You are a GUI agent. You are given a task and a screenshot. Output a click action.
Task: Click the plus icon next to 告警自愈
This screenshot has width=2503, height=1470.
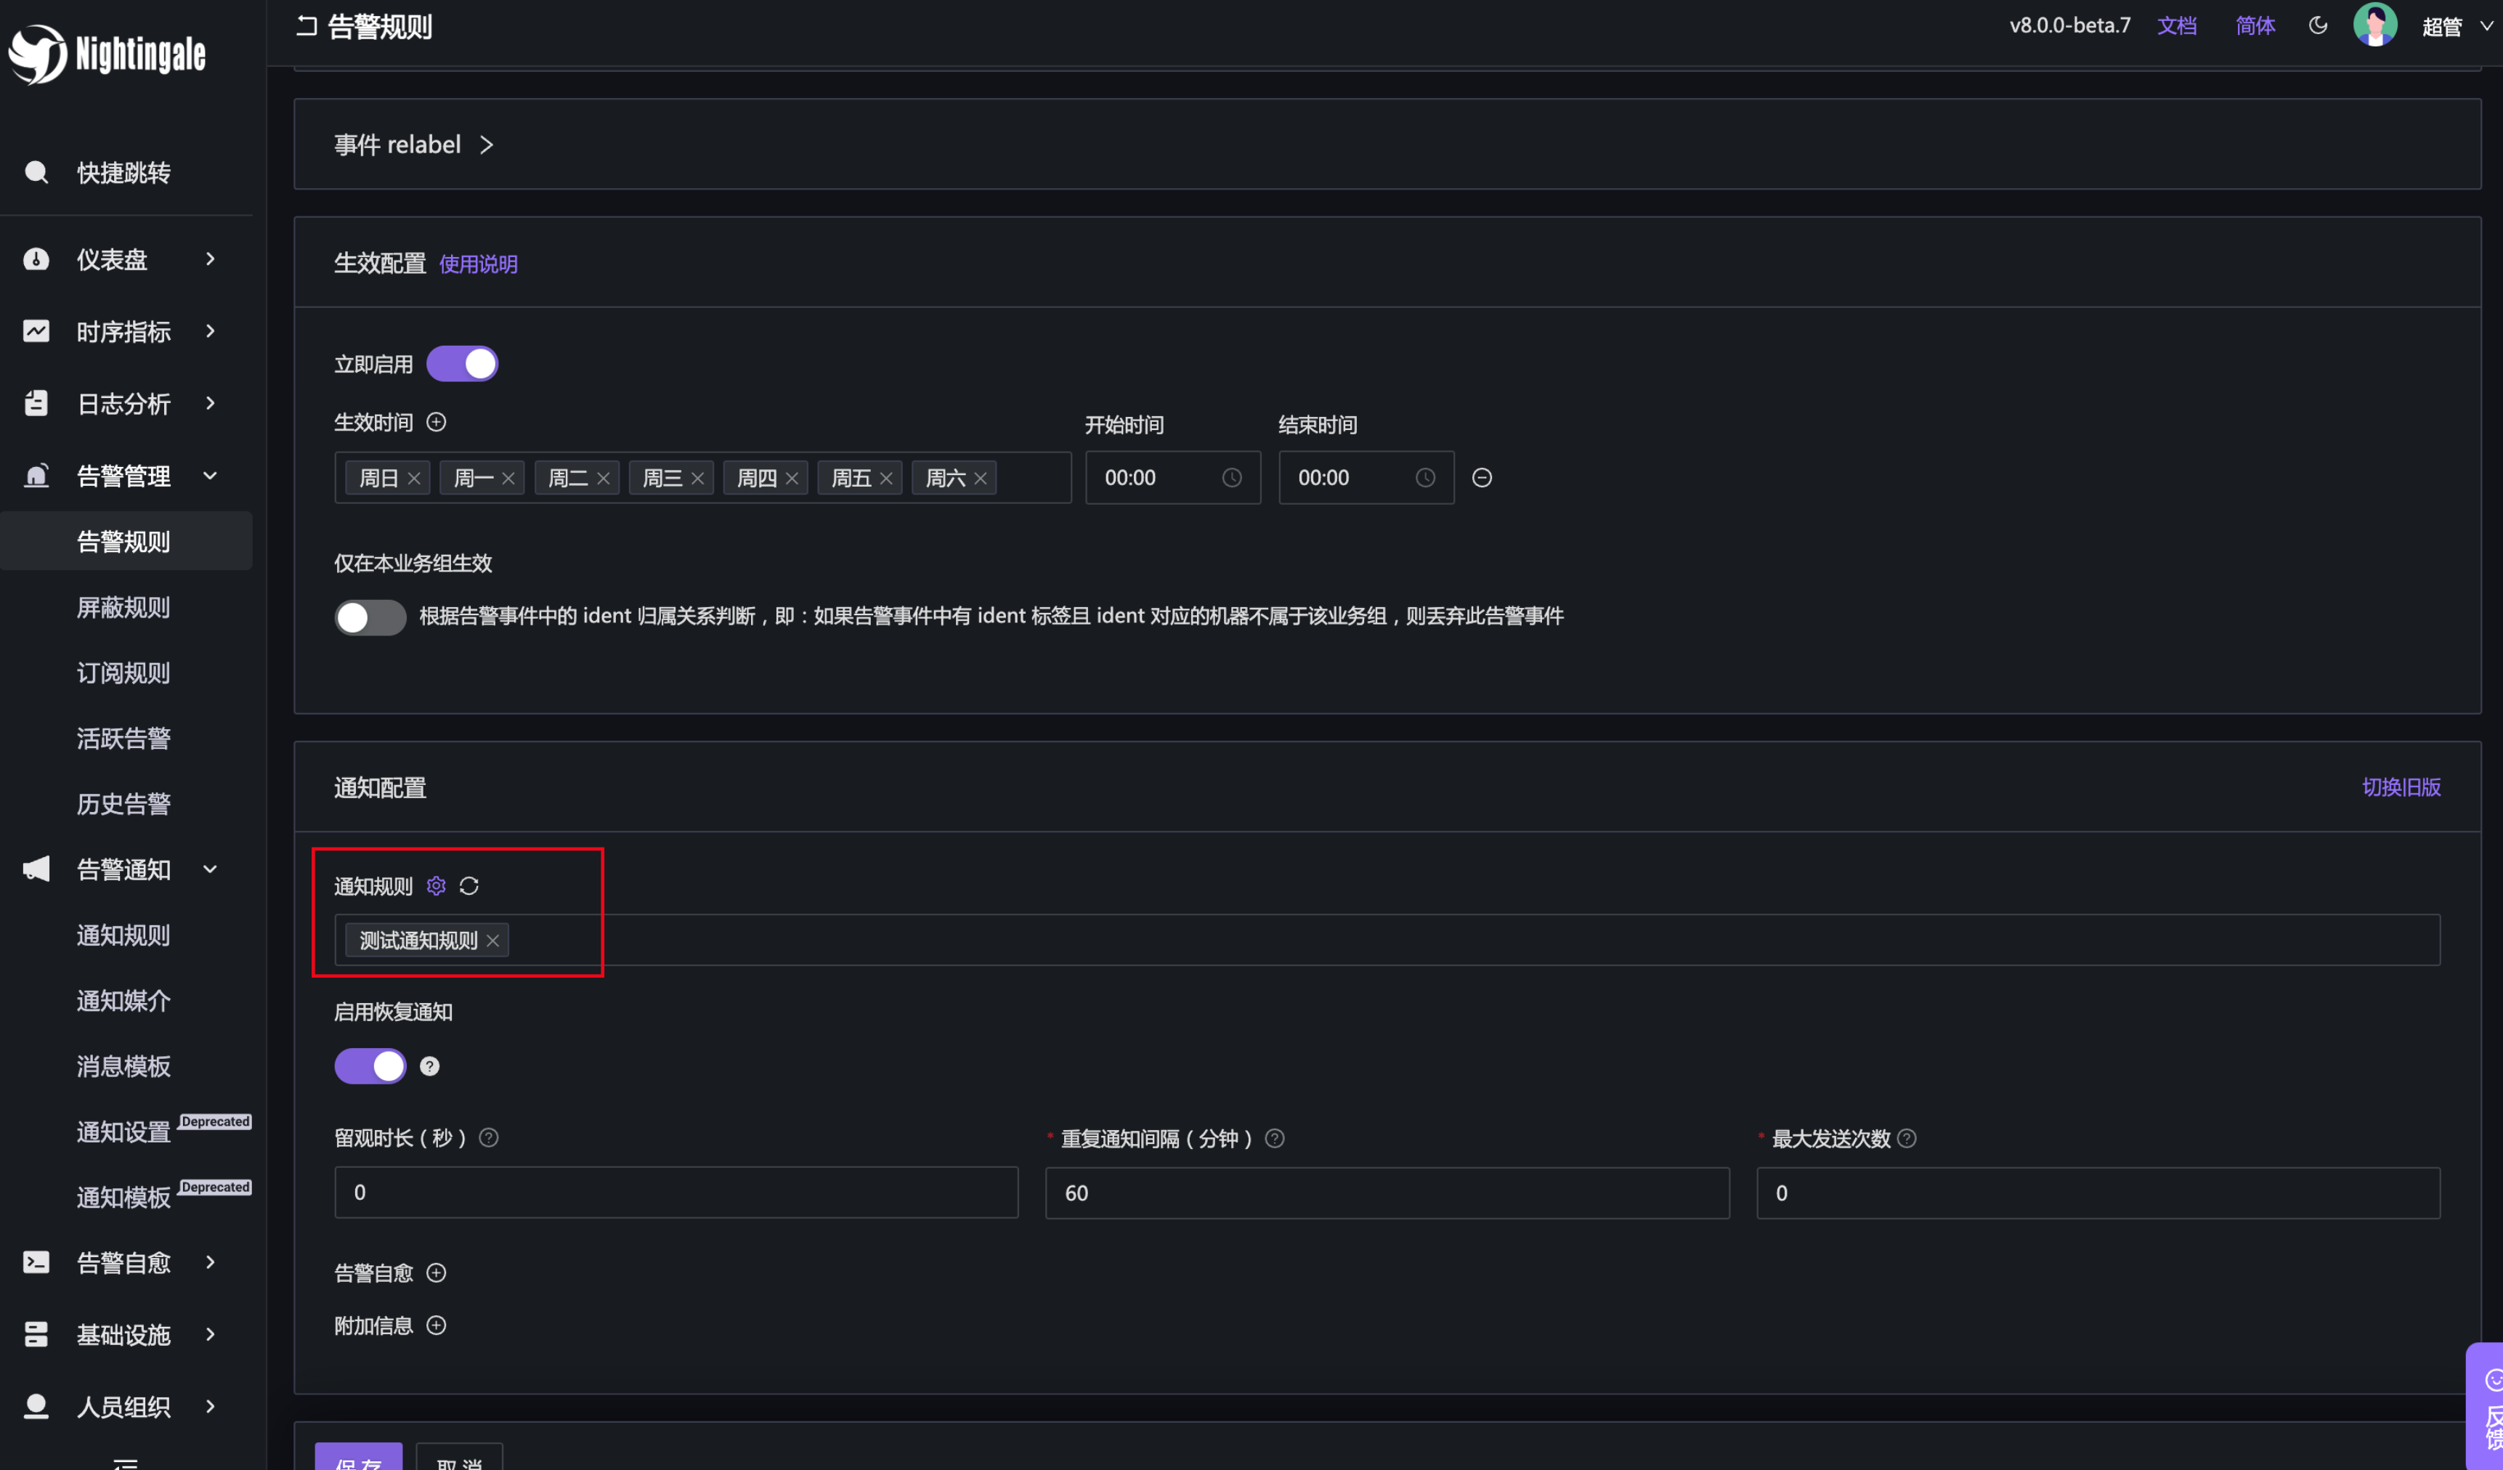coord(436,1272)
